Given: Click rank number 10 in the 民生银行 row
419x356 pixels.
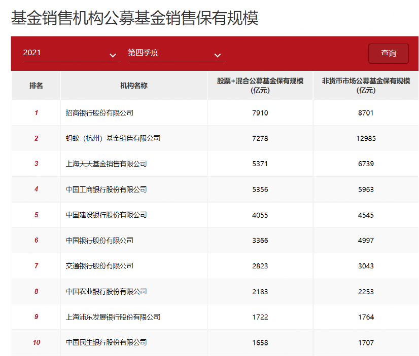Looking at the screenshot, I should 37,342.
